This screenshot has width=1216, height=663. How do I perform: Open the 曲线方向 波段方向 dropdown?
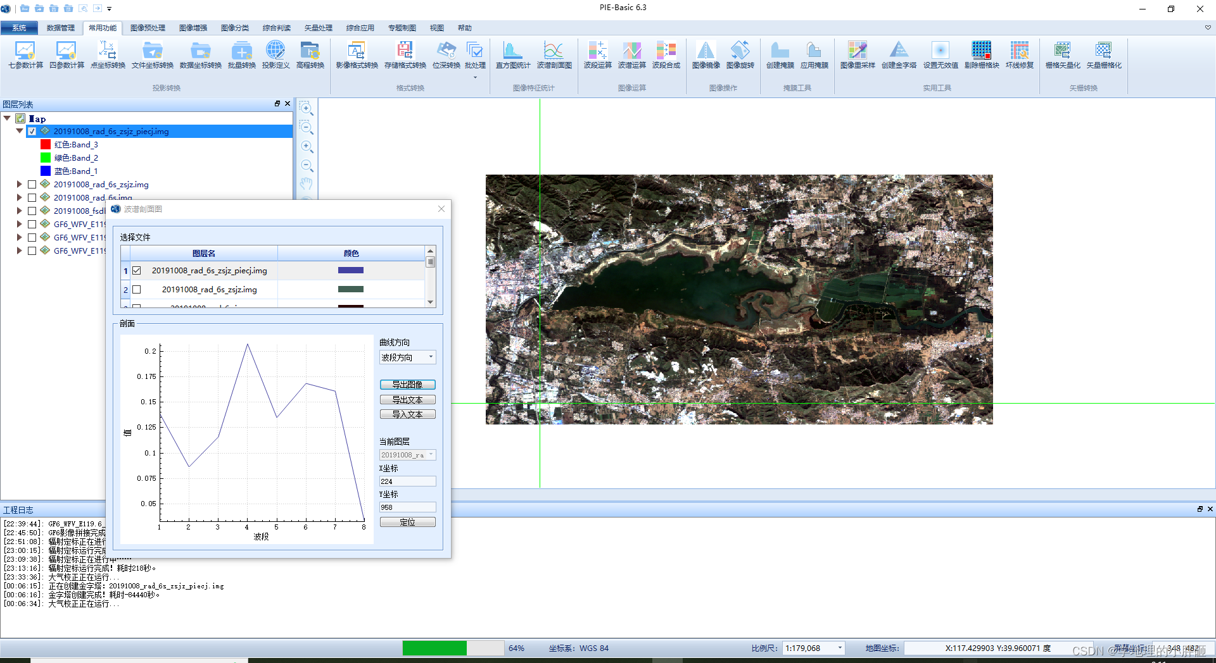407,357
